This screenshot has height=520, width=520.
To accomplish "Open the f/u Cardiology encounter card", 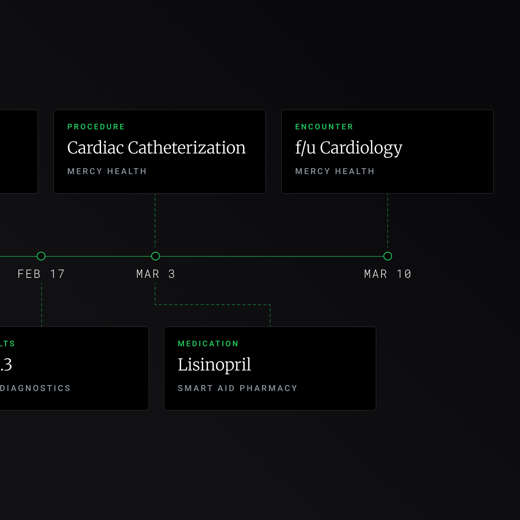I will tap(387, 152).
